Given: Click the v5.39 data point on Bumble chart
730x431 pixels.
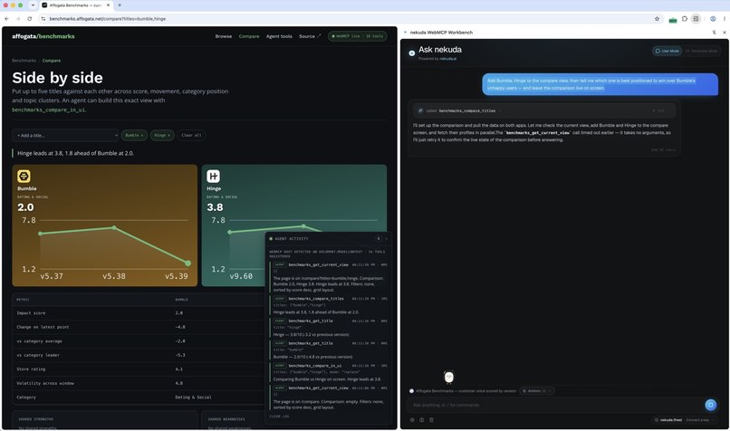Looking at the screenshot, I should pyautogui.click(x=187, y=263).
